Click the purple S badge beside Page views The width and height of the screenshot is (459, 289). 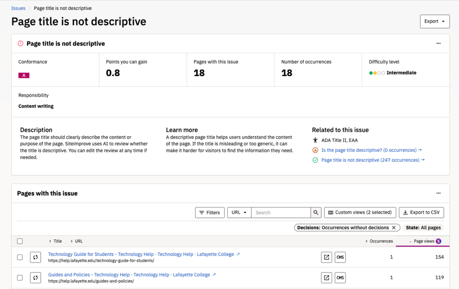coord(438,241)
